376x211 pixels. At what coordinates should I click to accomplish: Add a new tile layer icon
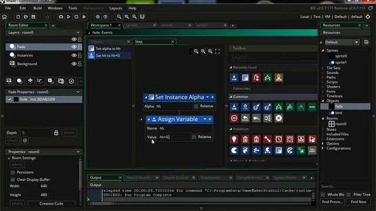coord(30,81)
